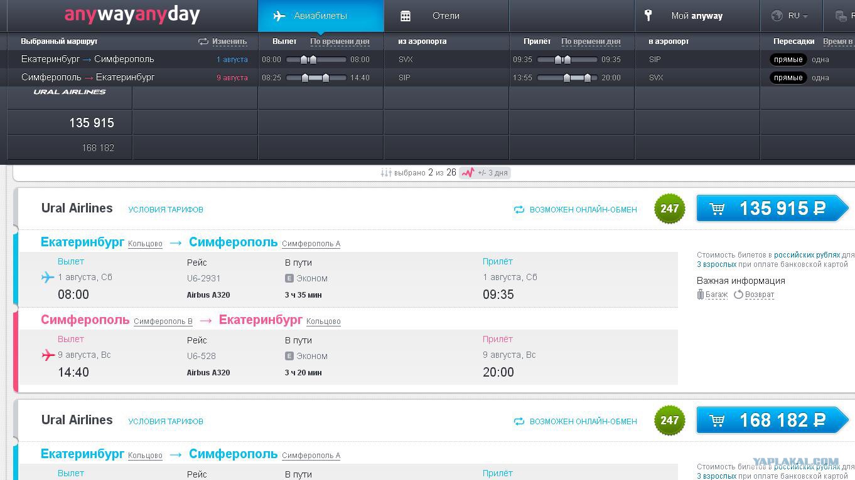
Task: Click the выбрано 2 из 26 counter
Action: 425,172
